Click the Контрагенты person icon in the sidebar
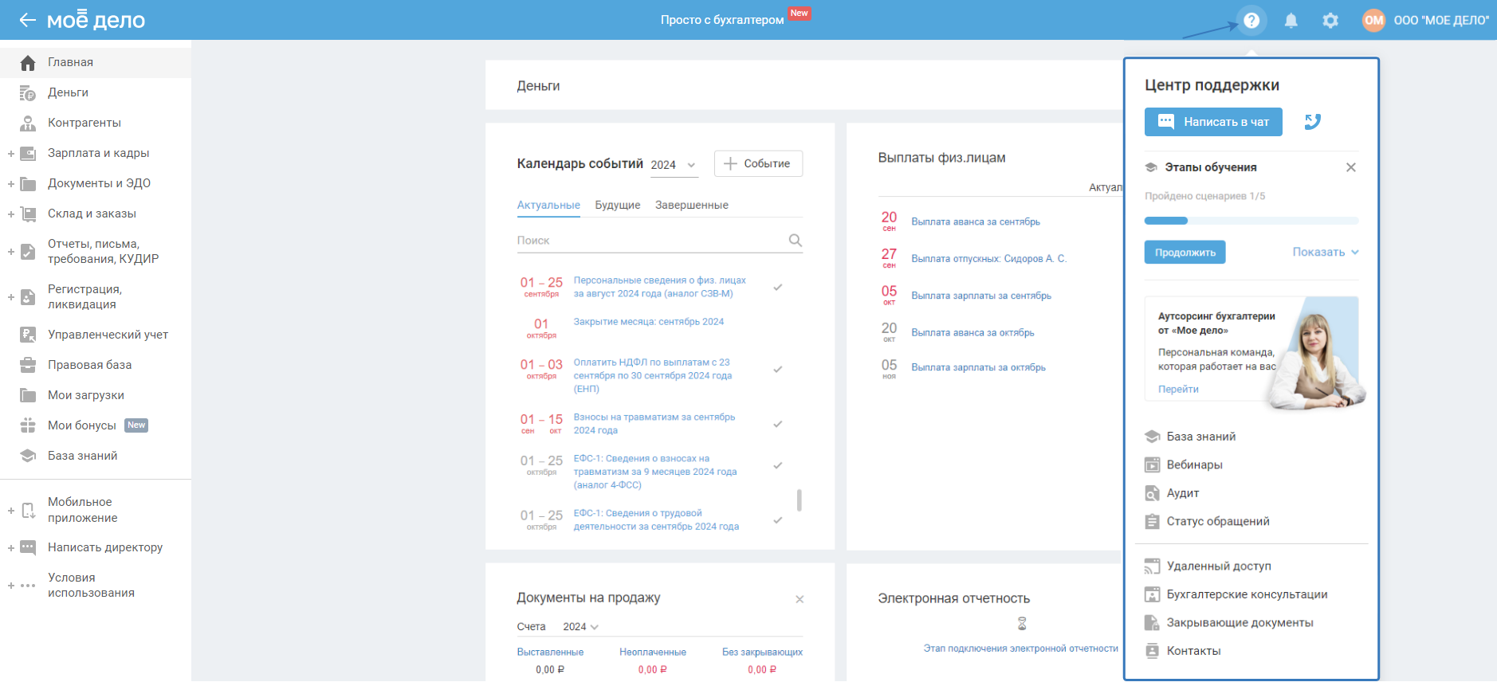Image resolution: width=1497 pixels, height=682 pixels. (x=28, y=123)
